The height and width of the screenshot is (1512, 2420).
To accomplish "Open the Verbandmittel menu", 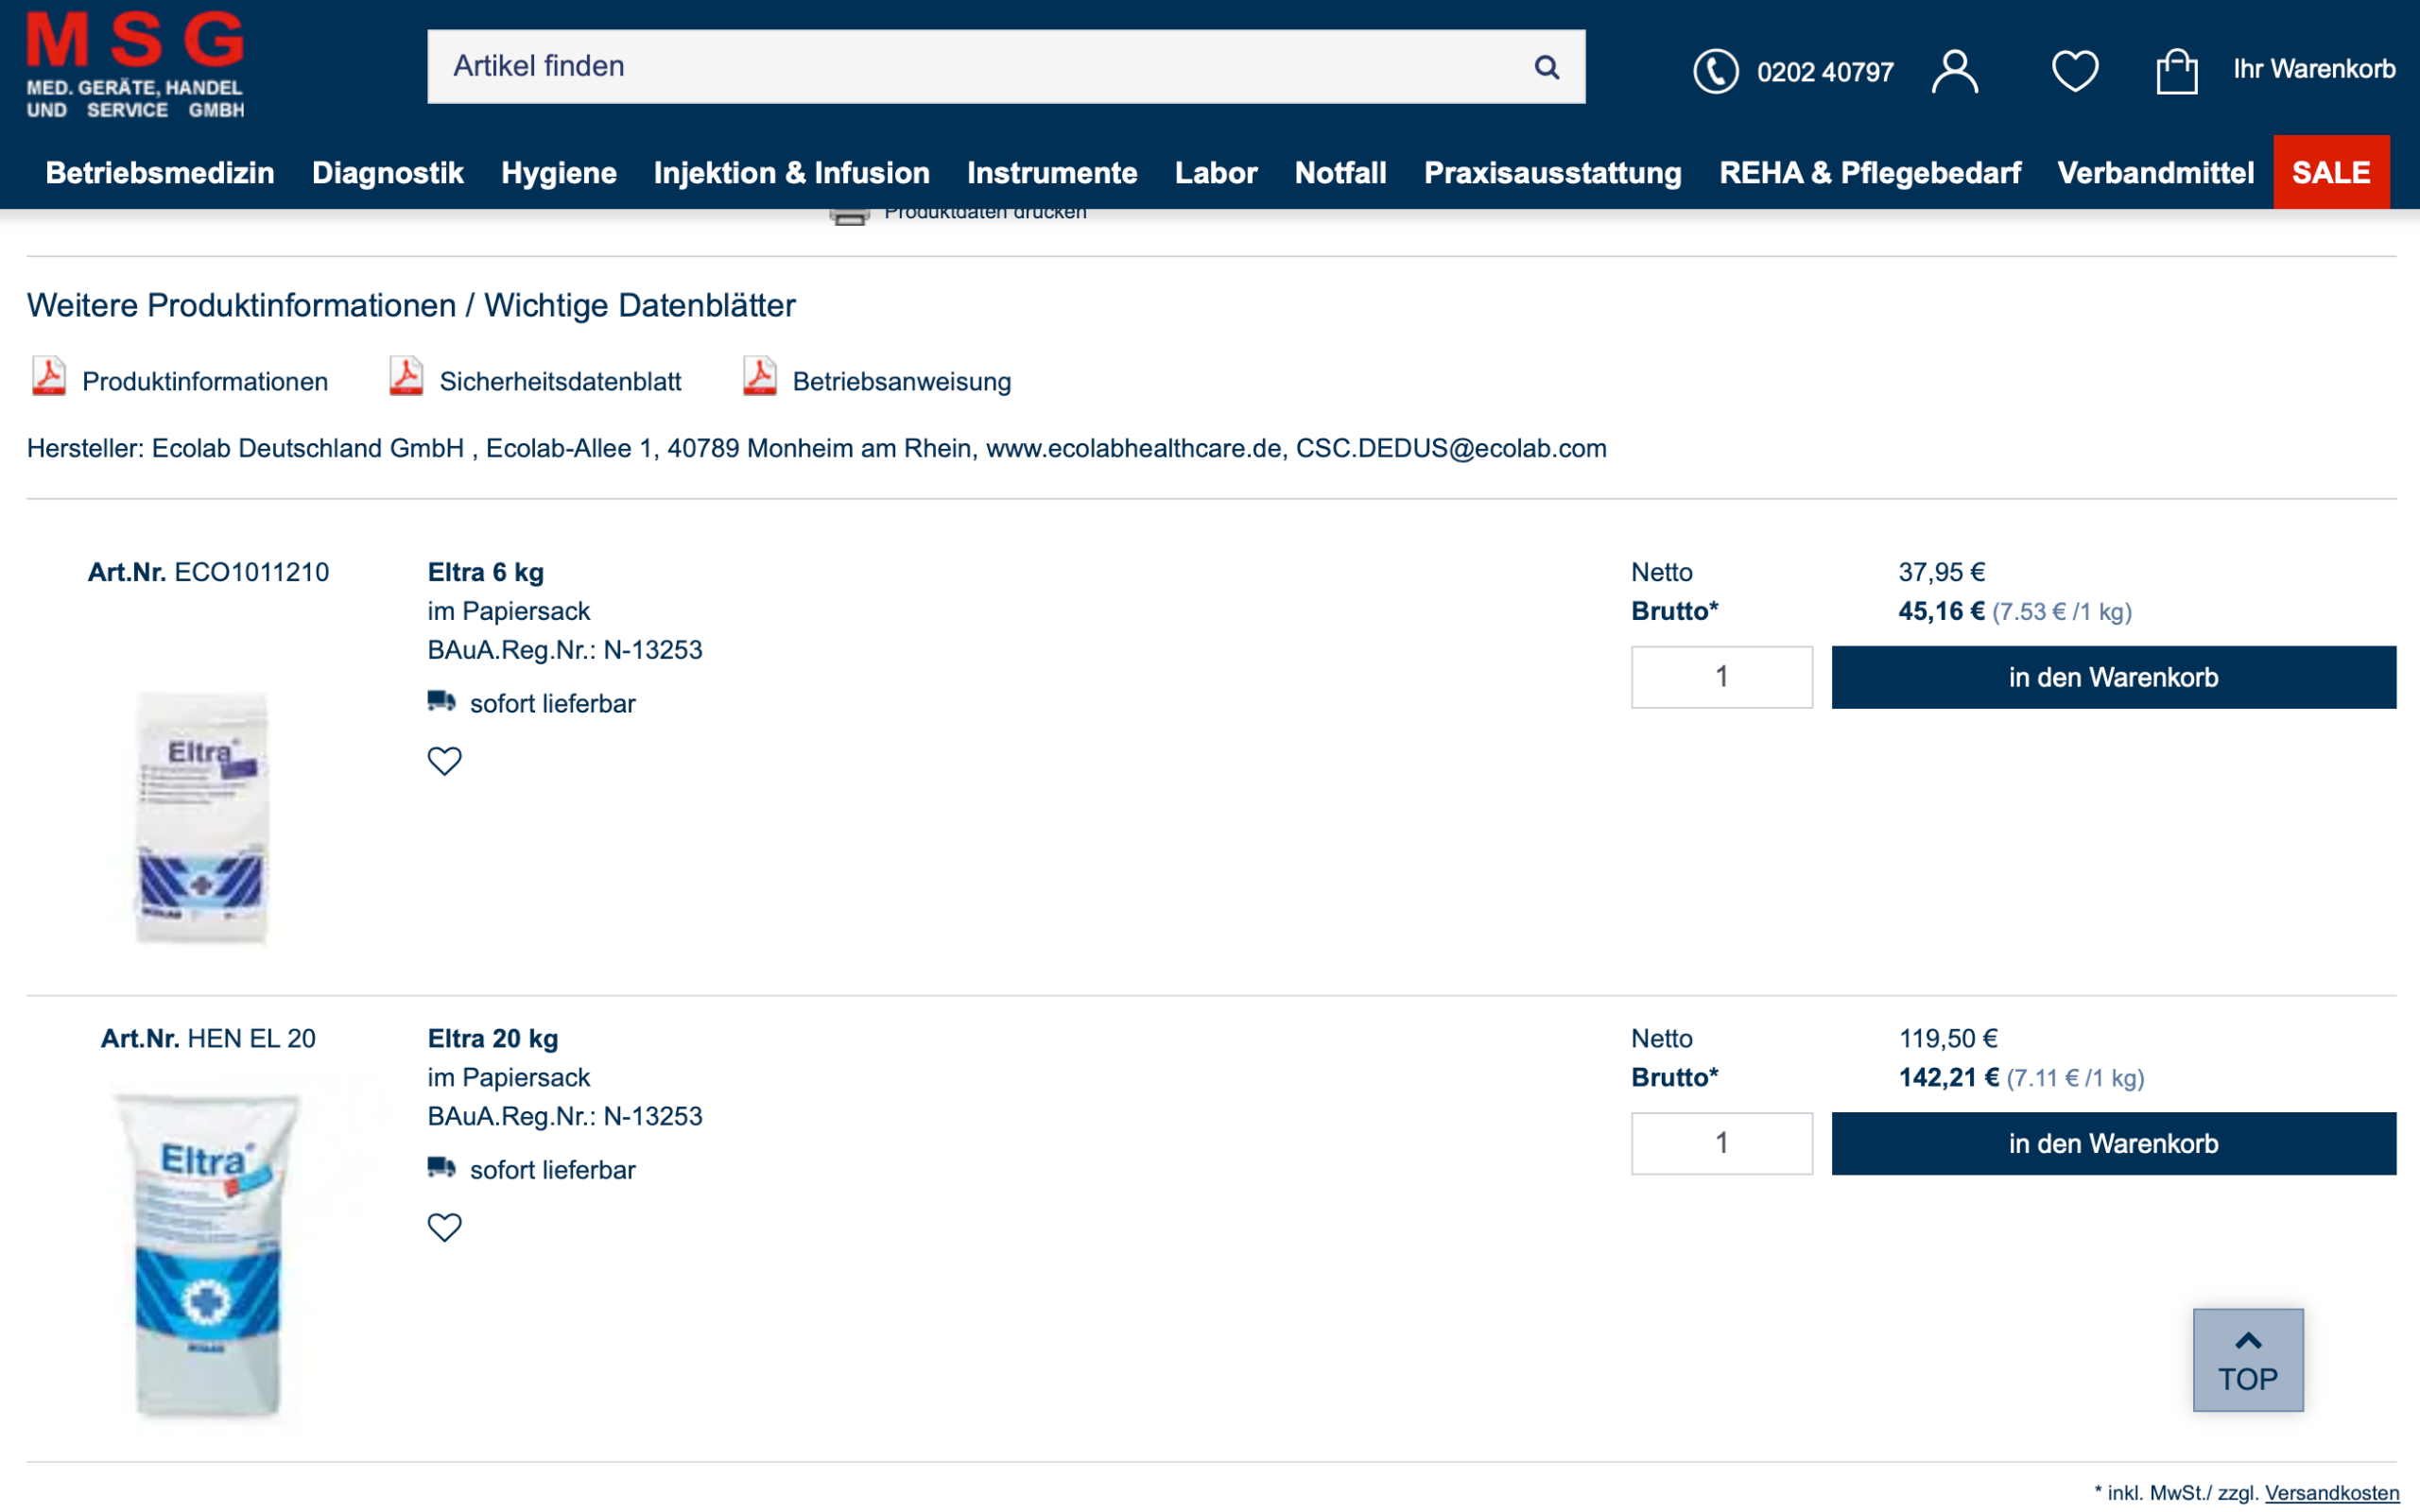I will [2155, 173].
